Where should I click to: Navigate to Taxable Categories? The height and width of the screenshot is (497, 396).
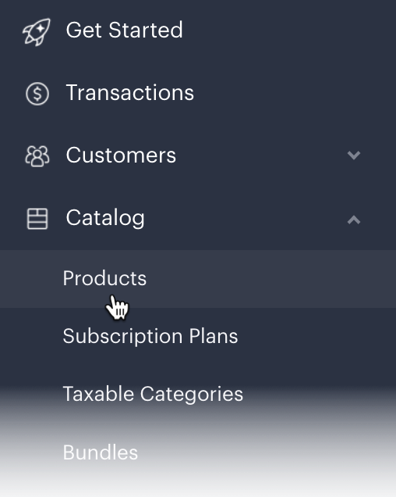pos(153,395)
